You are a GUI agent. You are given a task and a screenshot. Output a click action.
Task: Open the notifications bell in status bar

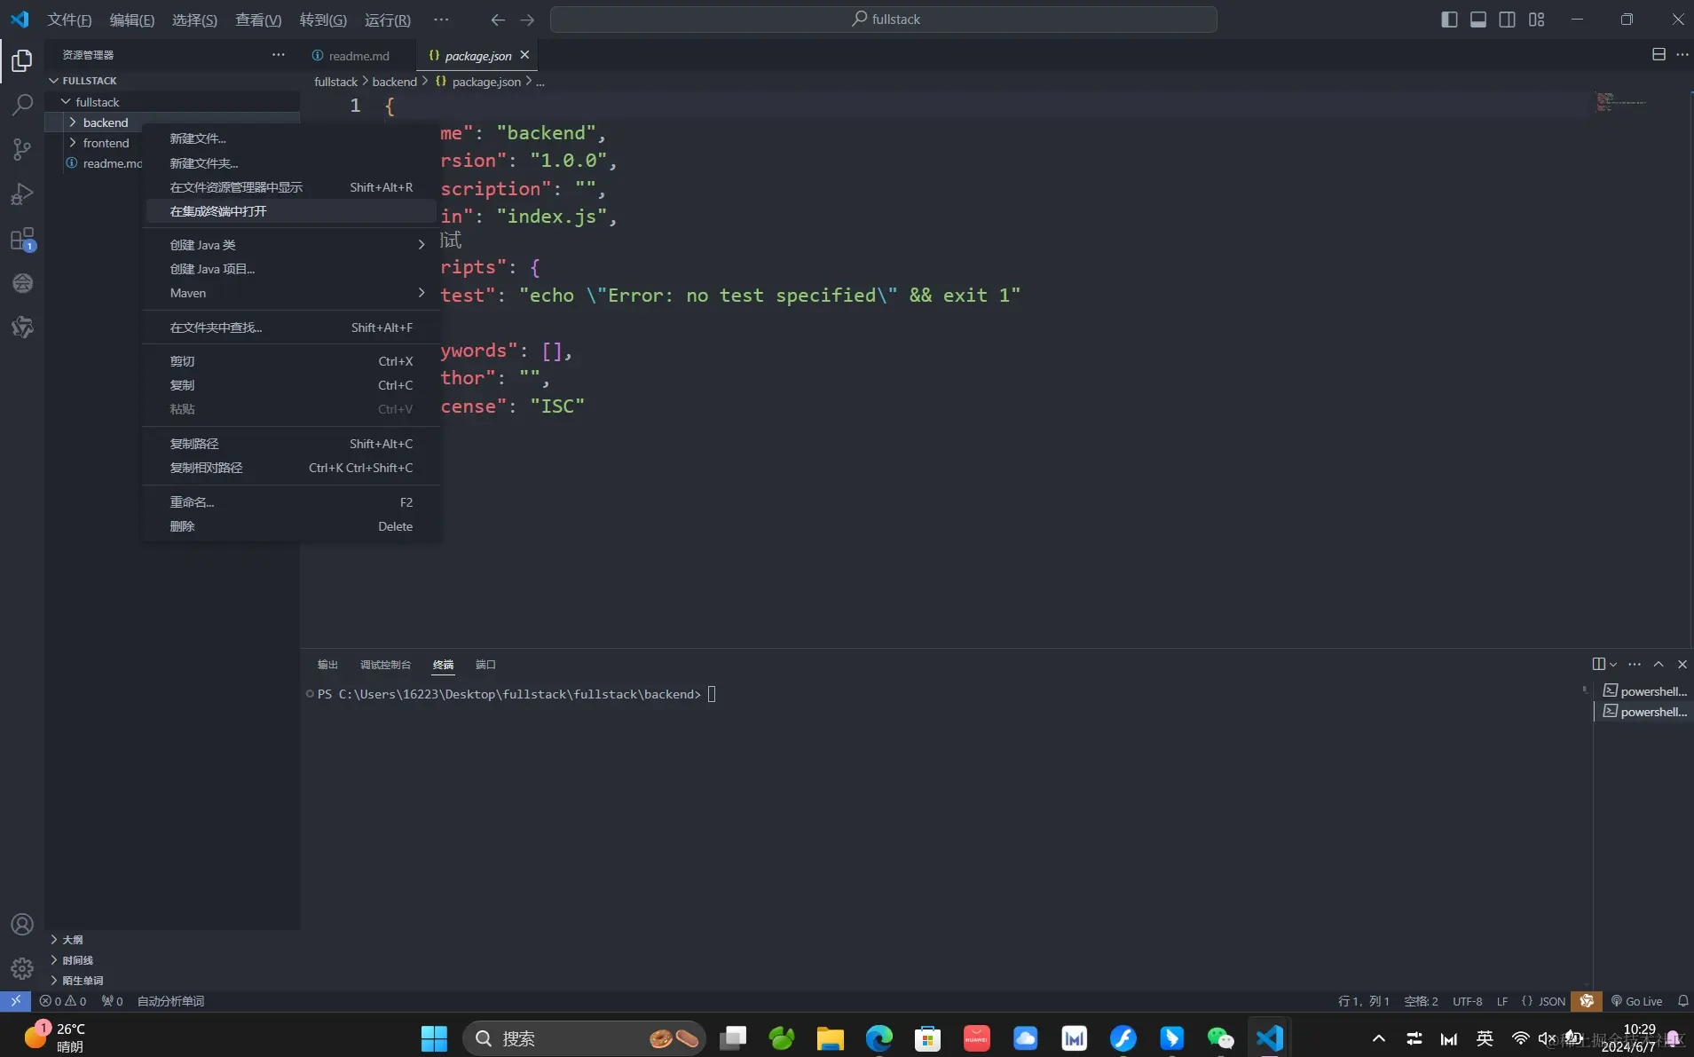pos(1682,1001)
